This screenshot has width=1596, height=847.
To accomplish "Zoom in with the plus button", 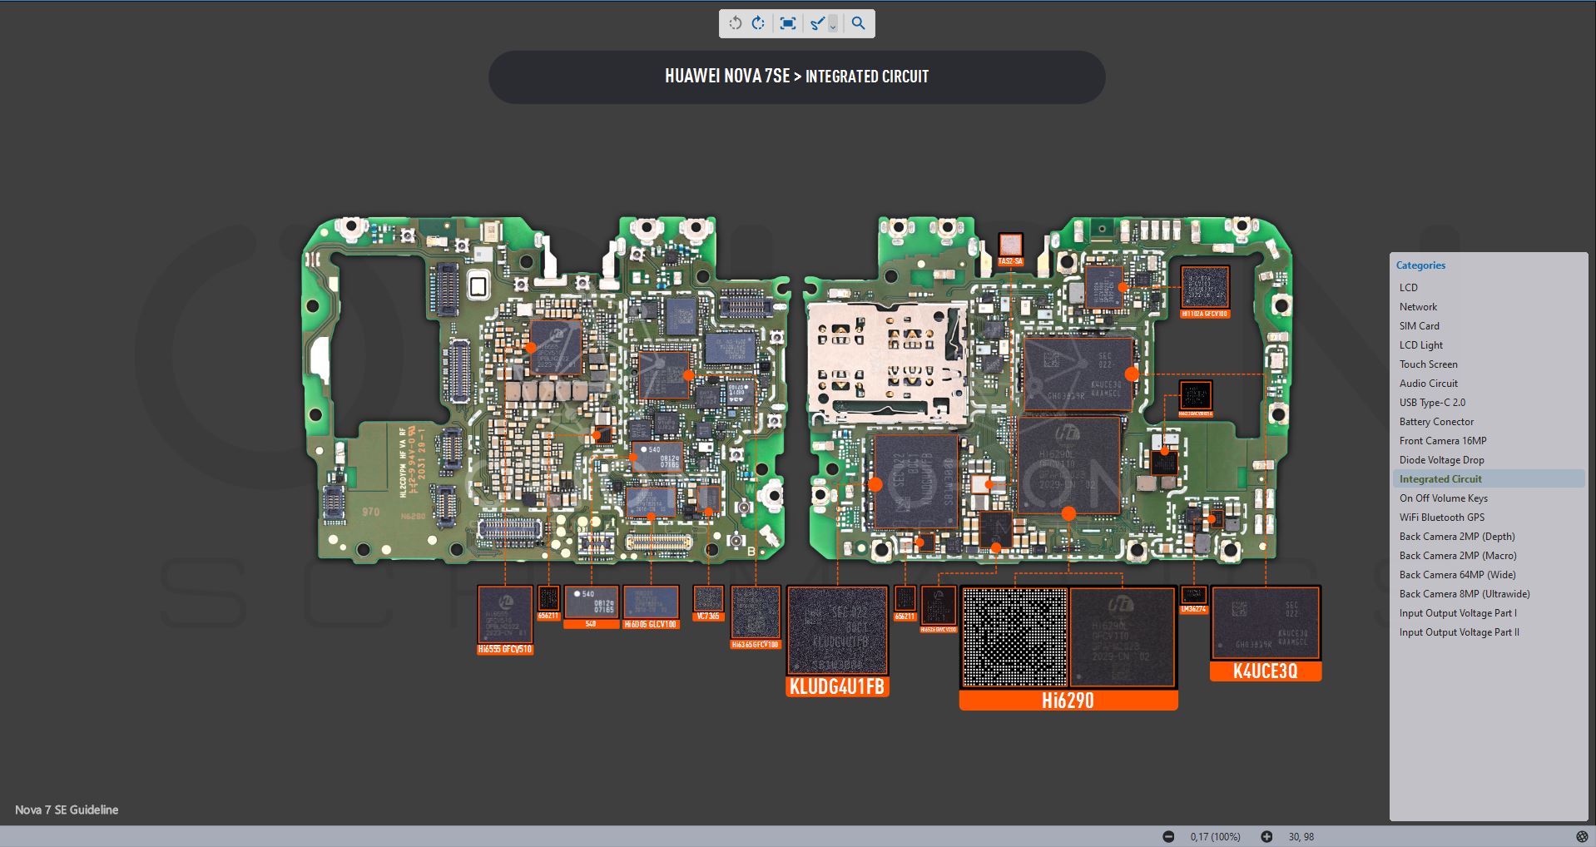I will click(x=1266, y=836).
